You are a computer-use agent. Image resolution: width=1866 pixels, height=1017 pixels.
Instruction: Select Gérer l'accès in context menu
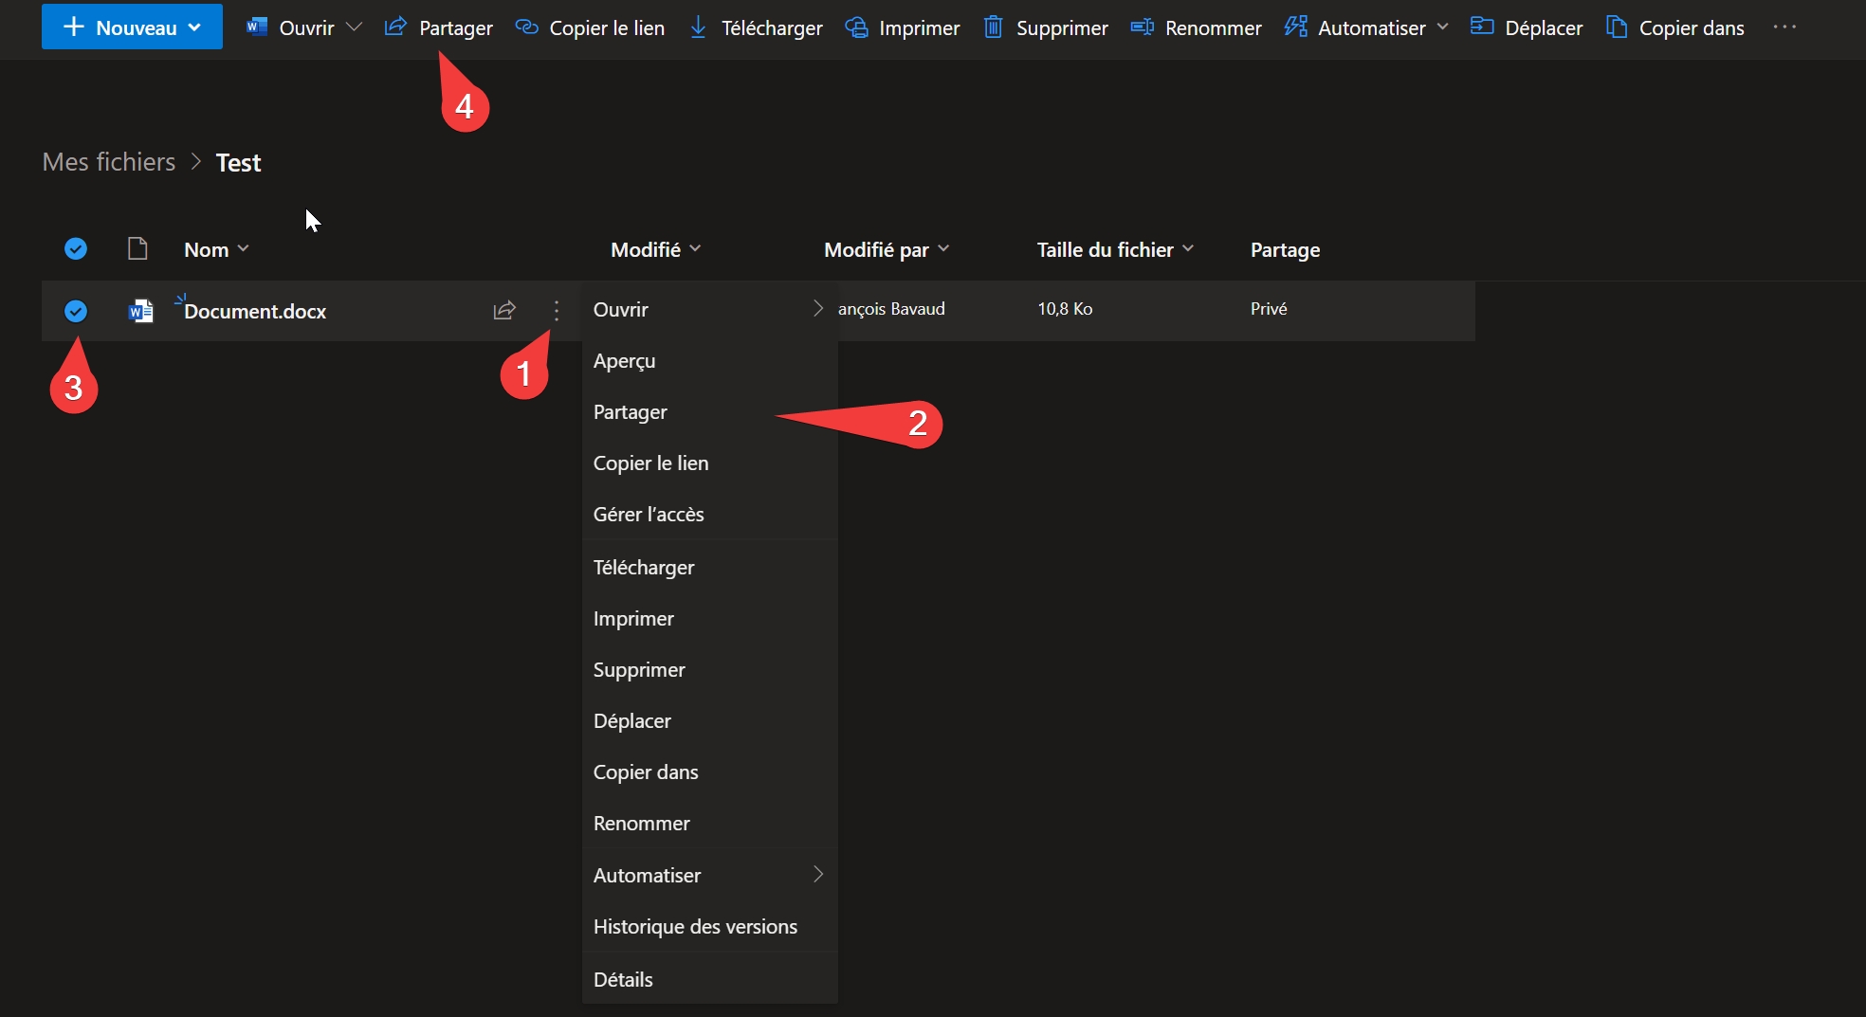pyautogui.click(x=649, y=515)
